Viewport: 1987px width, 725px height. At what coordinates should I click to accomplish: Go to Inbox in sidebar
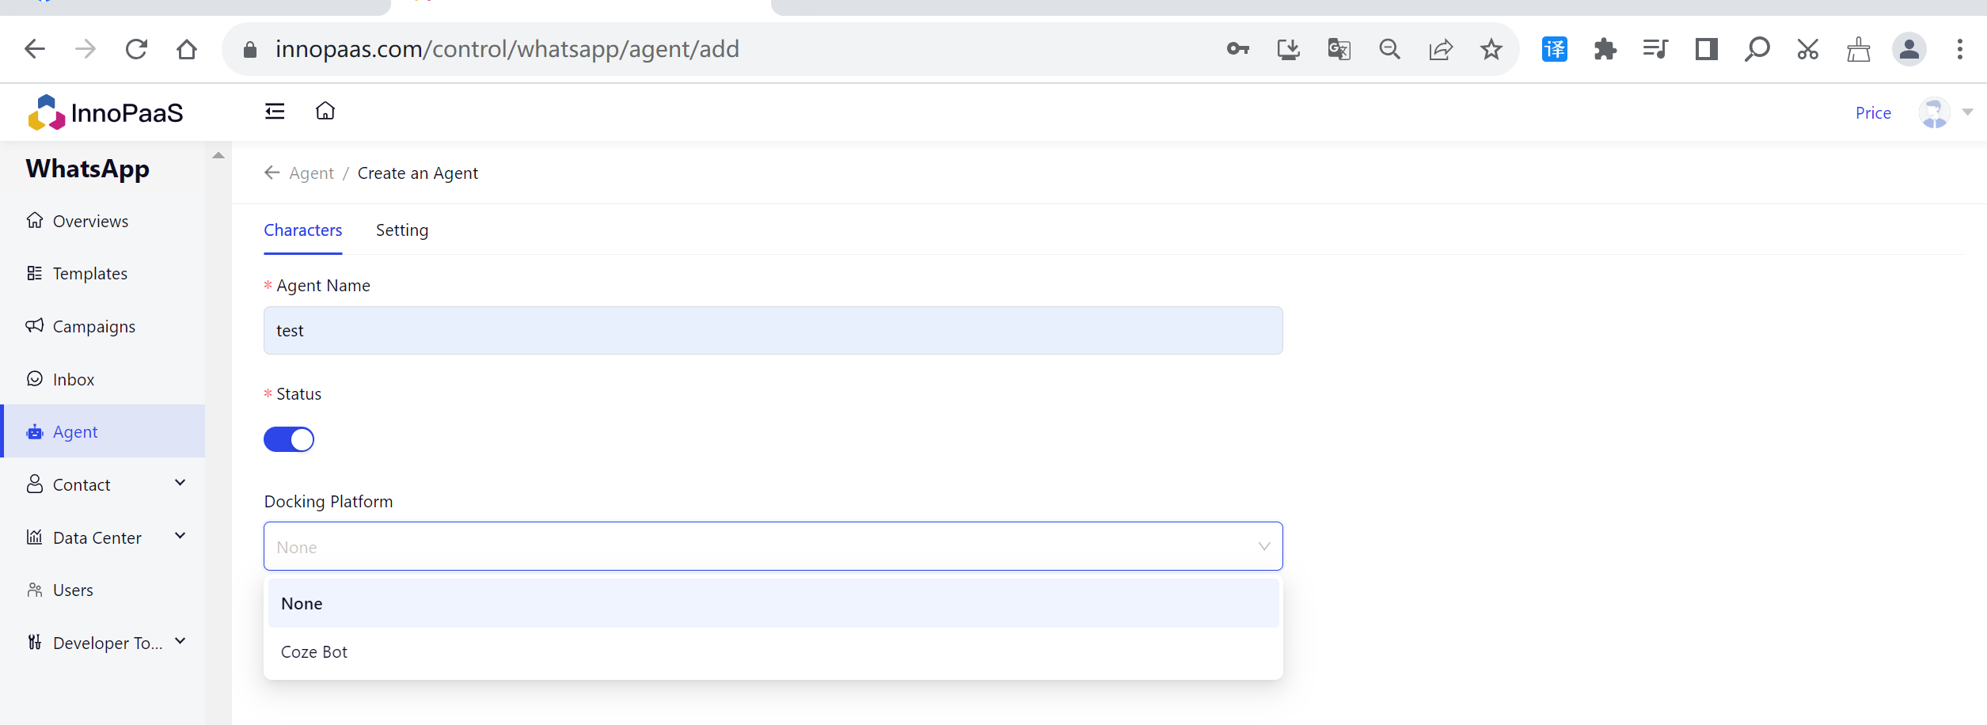(74, 380)
